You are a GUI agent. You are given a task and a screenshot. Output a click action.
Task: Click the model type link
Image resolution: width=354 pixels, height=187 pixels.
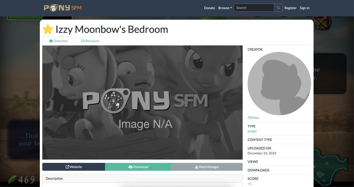click(x=252, y=131)
